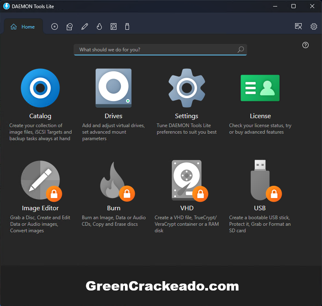Click the License title label
This screenshot has height=306, width=322.
(260, 116)
